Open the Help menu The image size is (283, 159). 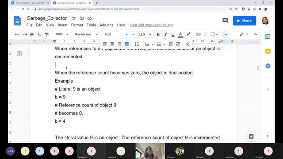[x=121, y=25]
